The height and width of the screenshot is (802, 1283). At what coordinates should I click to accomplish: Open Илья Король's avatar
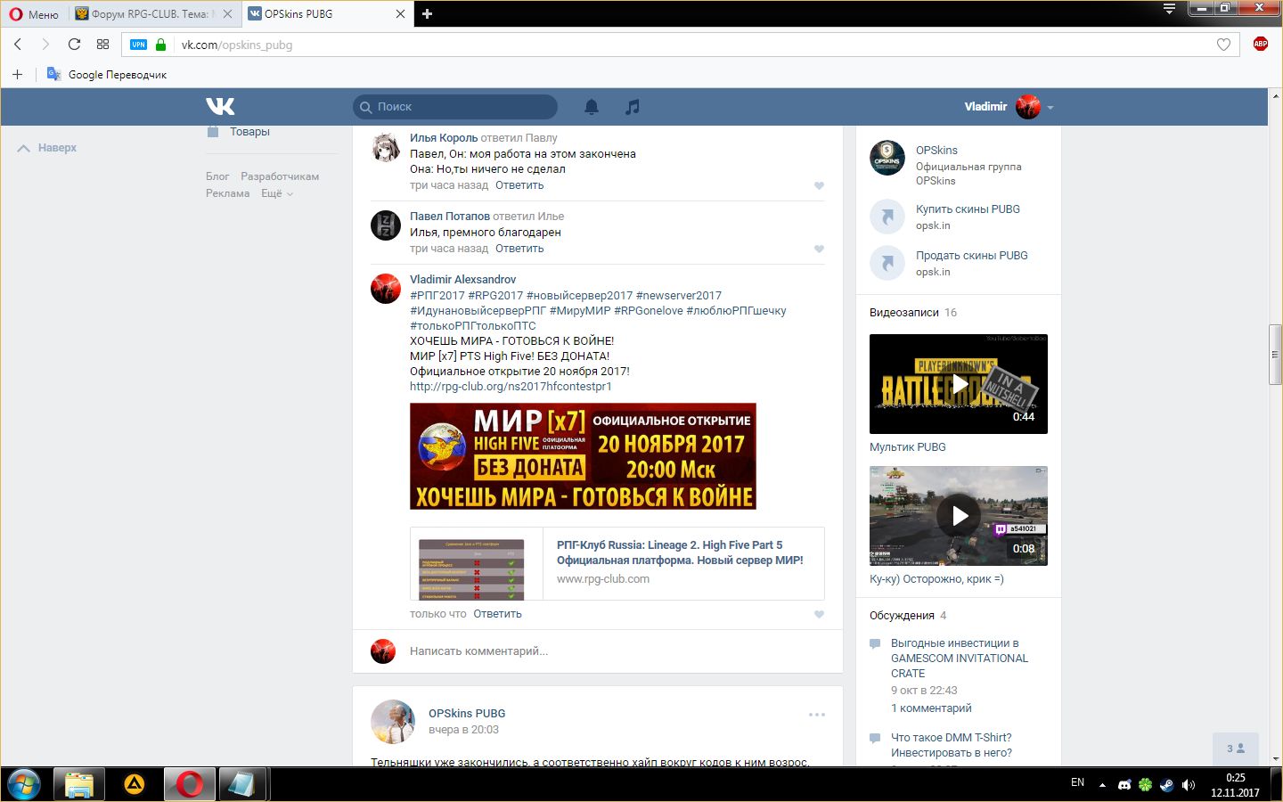tap(386, 147)
